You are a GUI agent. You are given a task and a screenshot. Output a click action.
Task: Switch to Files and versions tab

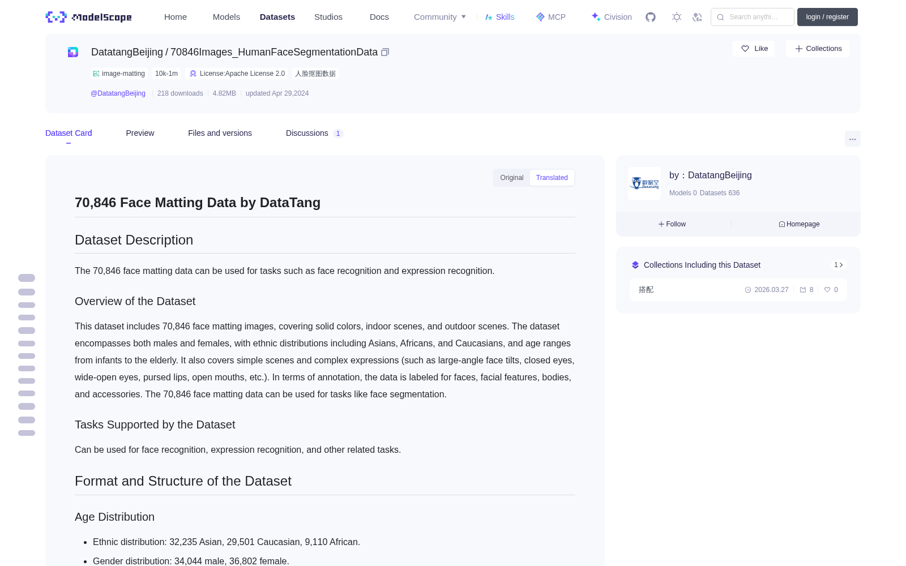(x=220, y=133)
